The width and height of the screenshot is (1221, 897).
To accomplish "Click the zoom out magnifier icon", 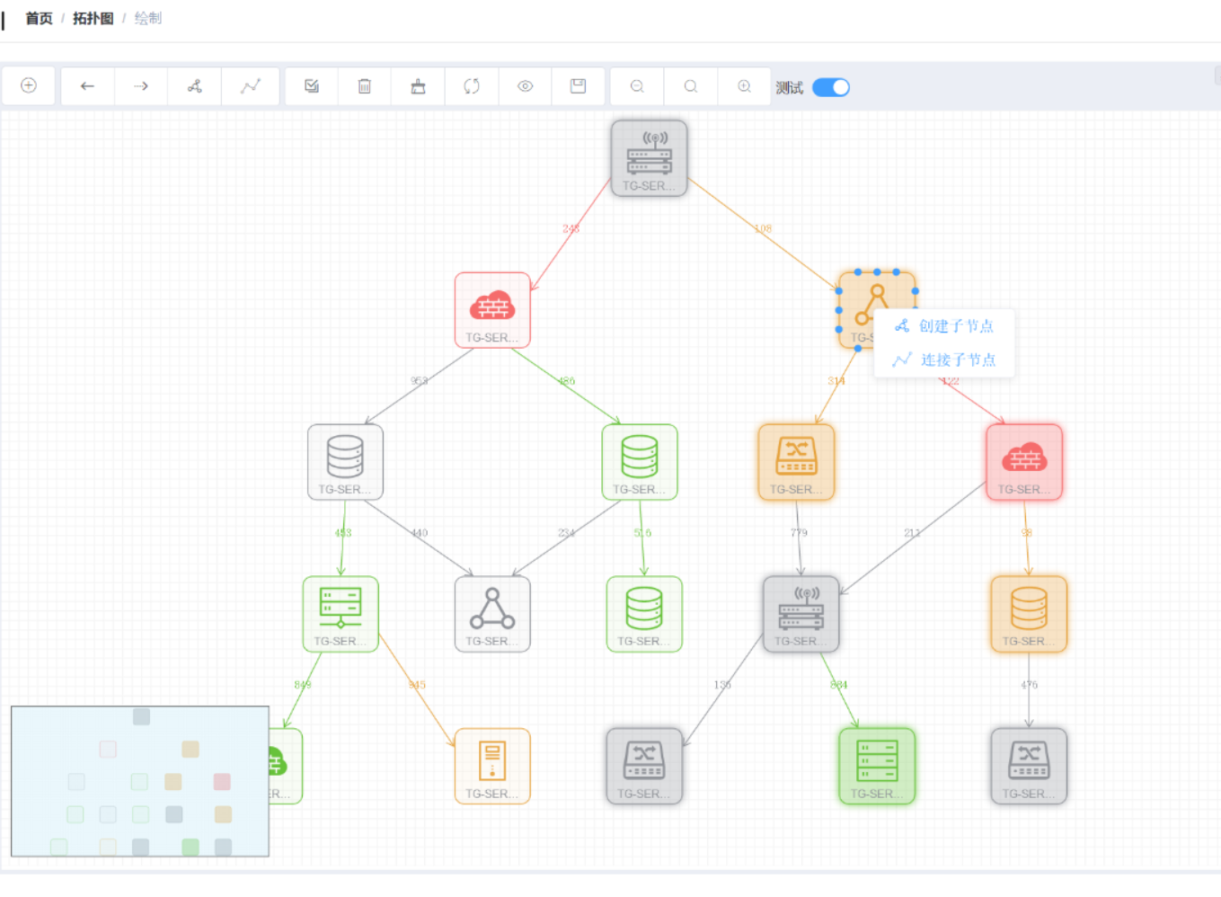I will click(x=637, y=86).
